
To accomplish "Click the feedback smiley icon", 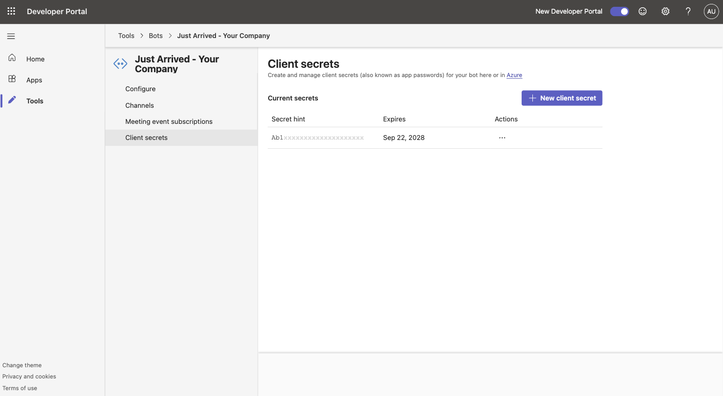I will [x=643, y=11].
